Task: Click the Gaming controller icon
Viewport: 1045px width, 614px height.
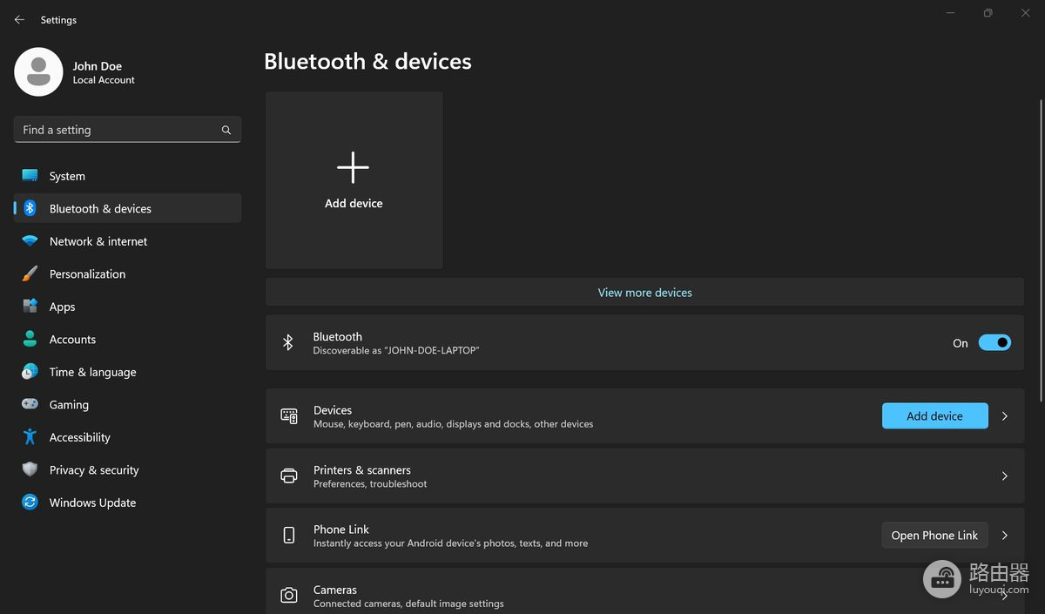Action: (30, 404)
